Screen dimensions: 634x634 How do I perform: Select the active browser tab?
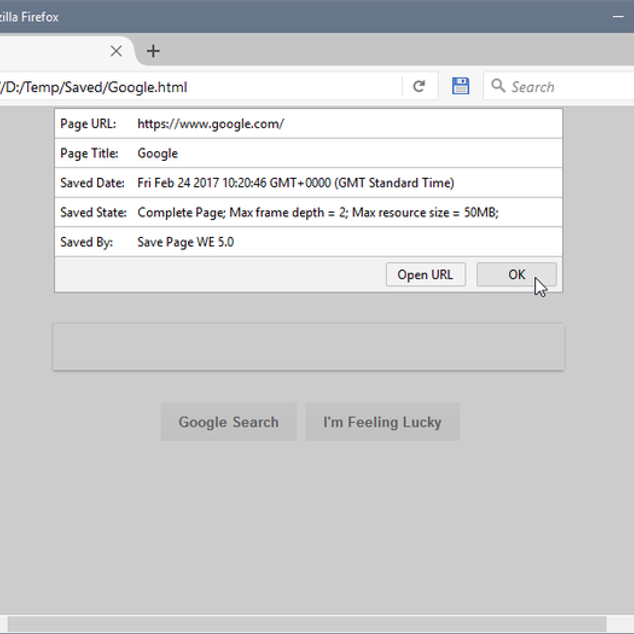[x=52, y=51]
